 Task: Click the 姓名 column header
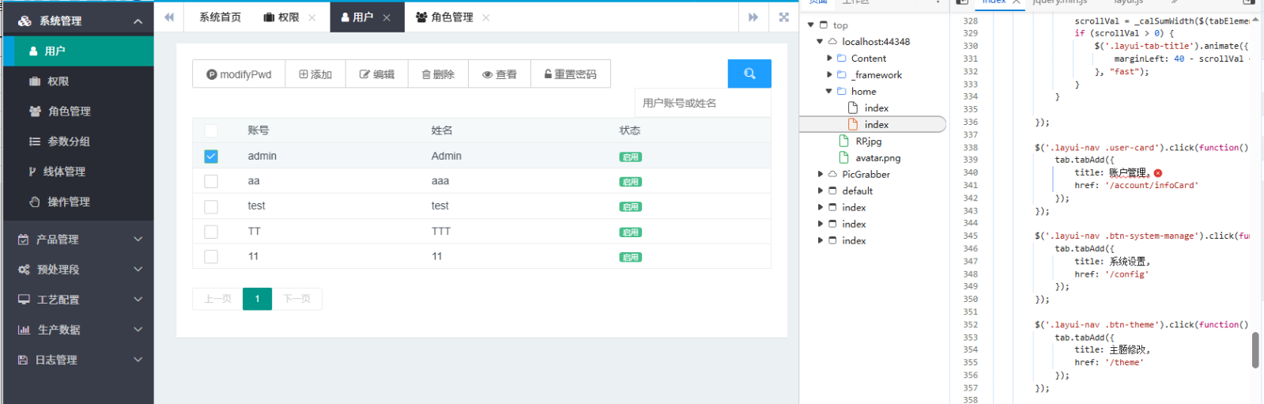coord(442,130)
